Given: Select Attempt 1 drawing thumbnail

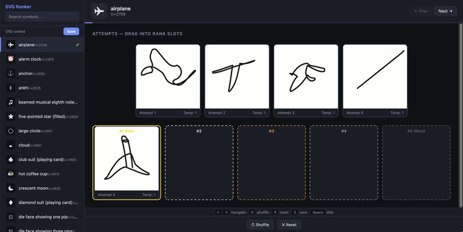Looking at the screenshot, I should coord(168,80).
